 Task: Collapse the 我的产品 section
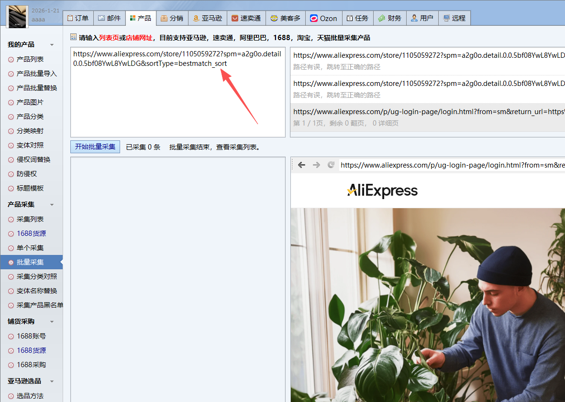click(x=52, y=45)
